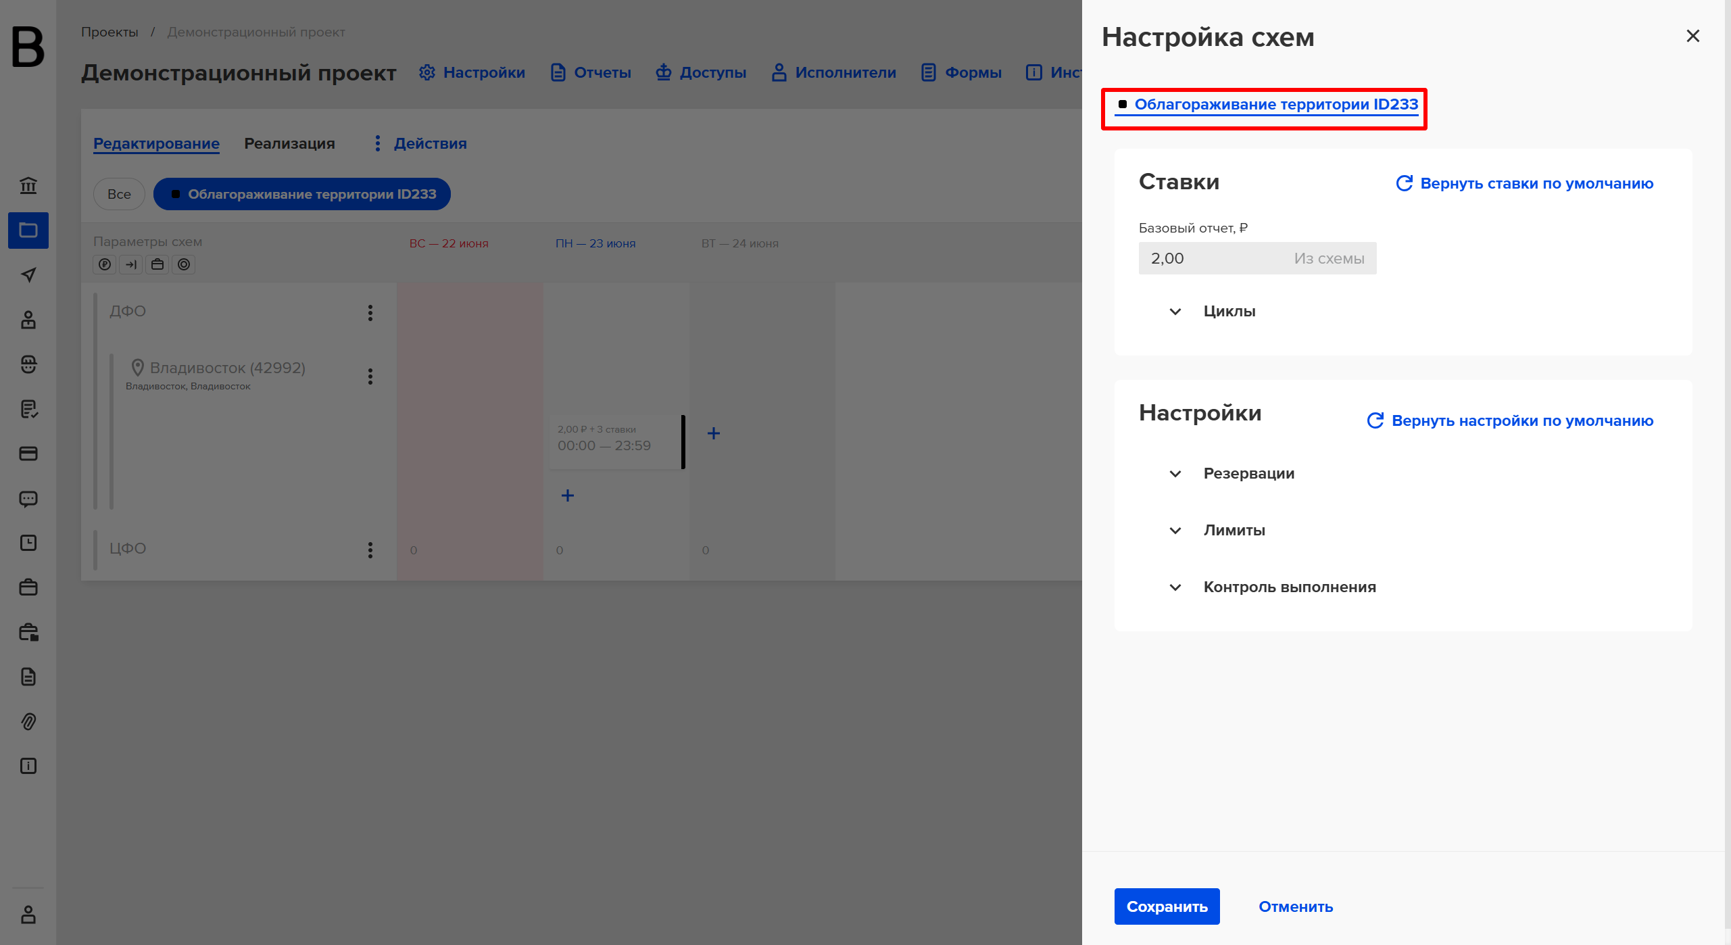
Task: Expand the Лимиты section
Action: click(1217, 531)
